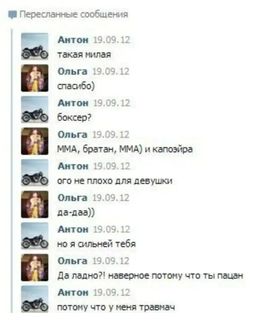Image resolution: width=274 pixels, height=313 pixels.
Task: Open Антон's avatar beside 'ого не плохо для девушки'
Action: [35, 173]
